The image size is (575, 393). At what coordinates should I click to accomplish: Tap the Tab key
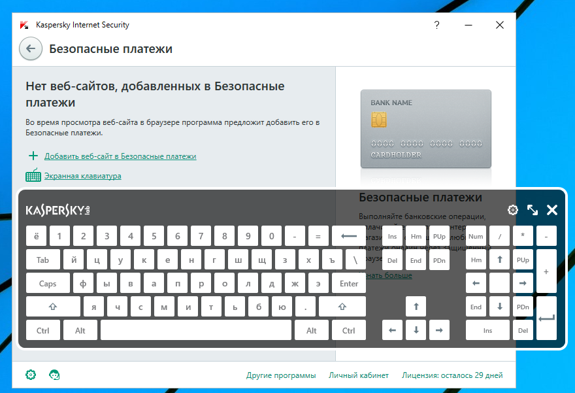click(42, 260)
